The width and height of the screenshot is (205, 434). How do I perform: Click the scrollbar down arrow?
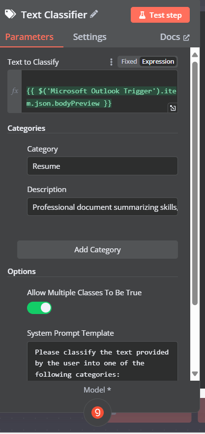[x=195, y=374]
